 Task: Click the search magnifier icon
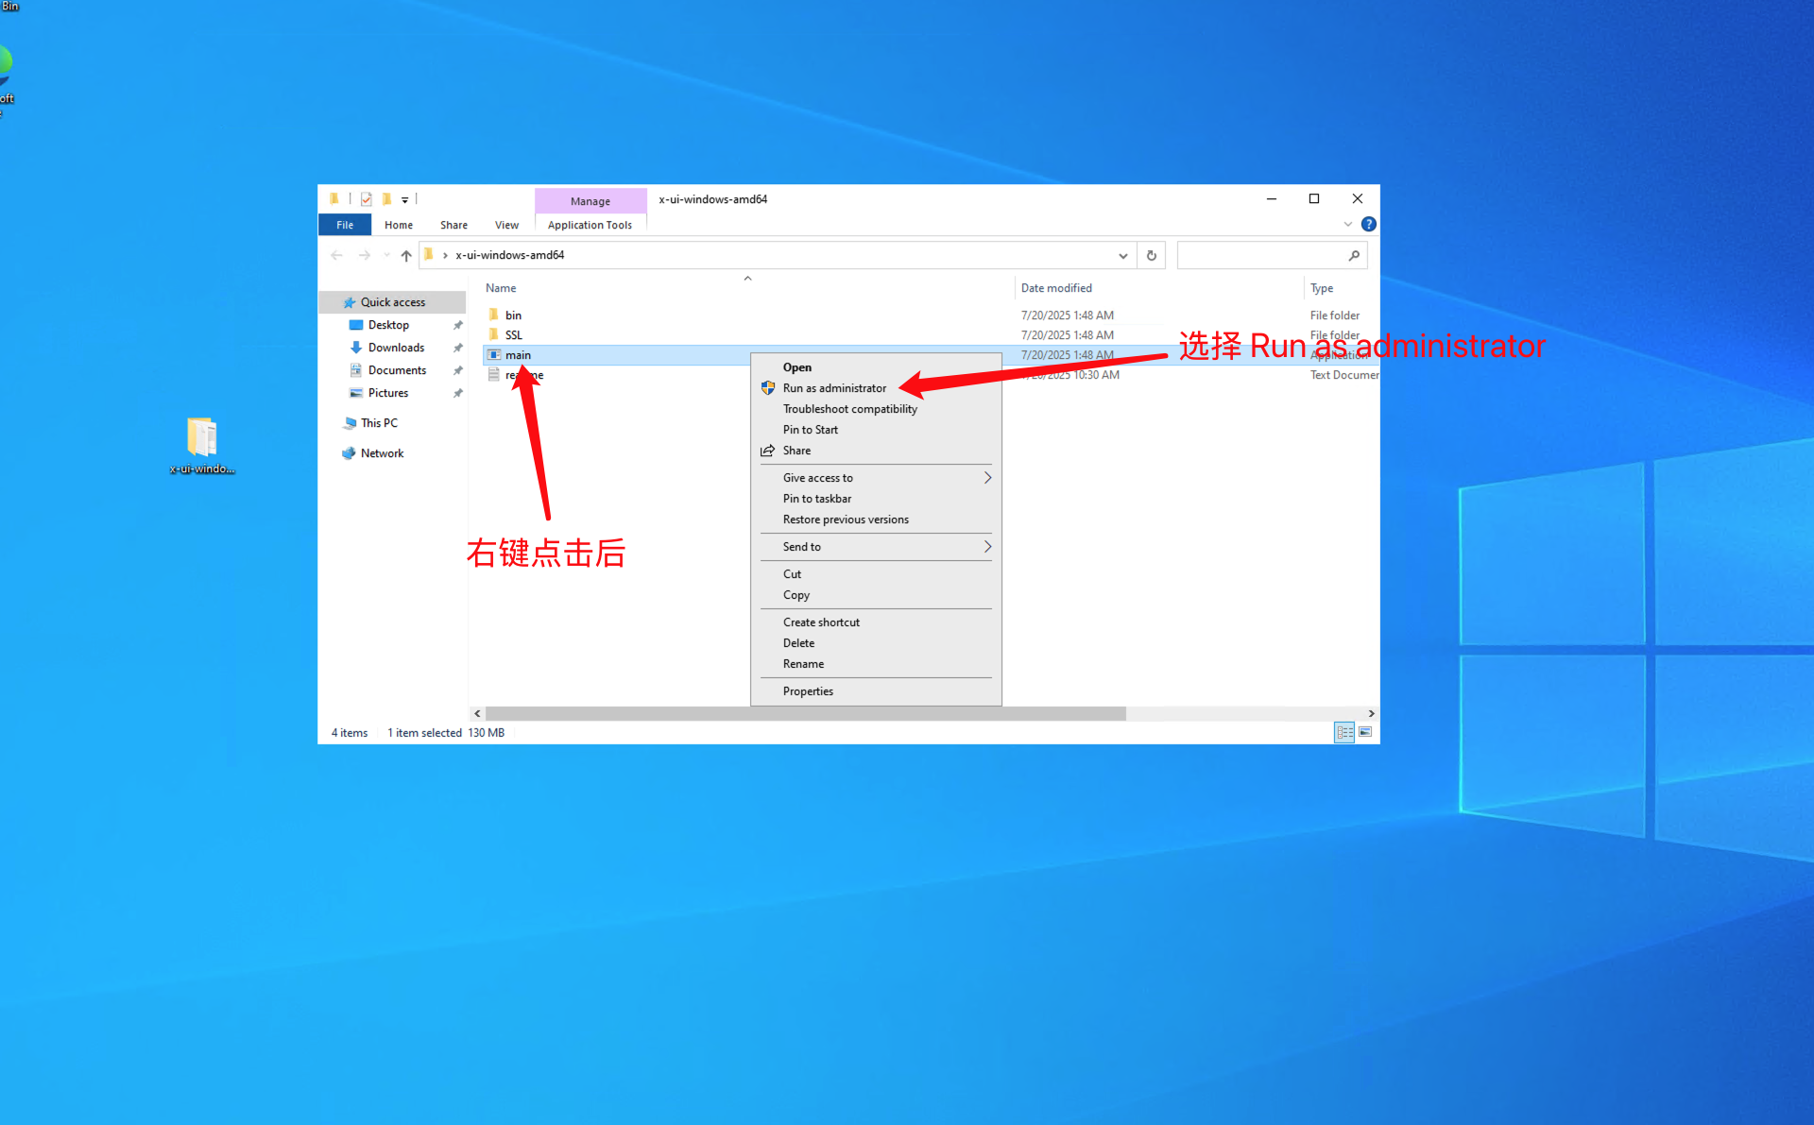1354,255
